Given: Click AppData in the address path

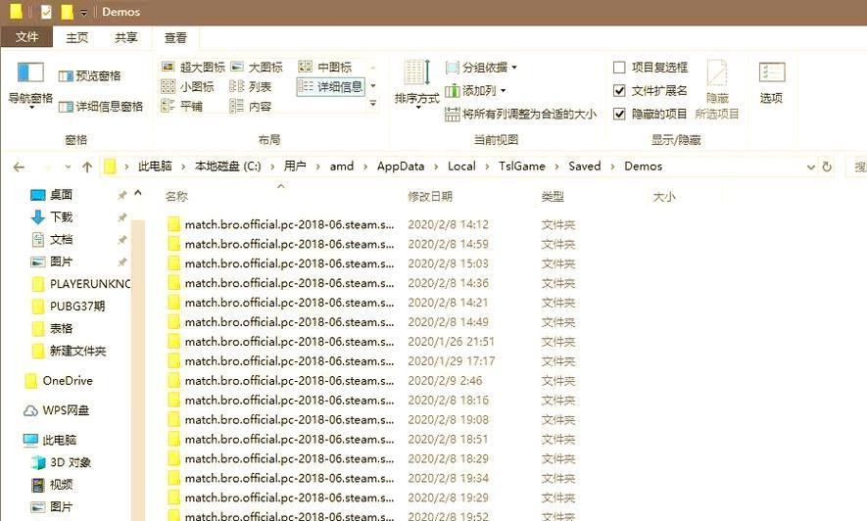Looking at the screenshot, I should 401,166.
